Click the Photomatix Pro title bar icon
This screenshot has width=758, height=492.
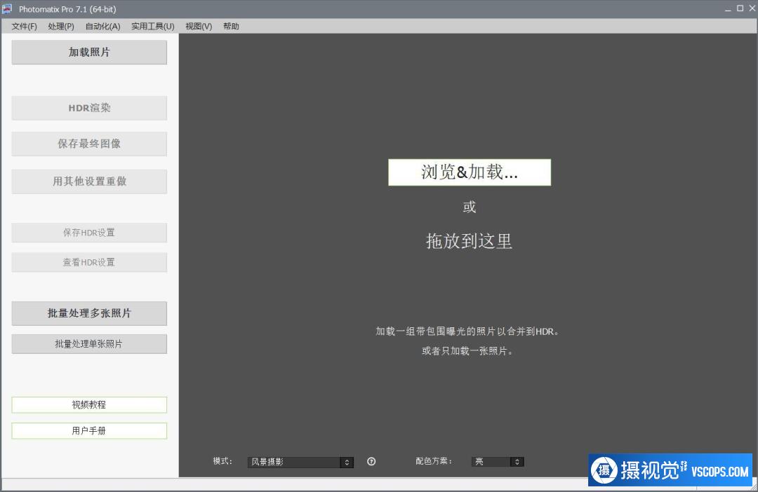(x=7, y=8)
